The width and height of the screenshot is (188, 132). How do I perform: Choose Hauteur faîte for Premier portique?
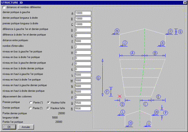pyautogui.click(x=48, y=103)
